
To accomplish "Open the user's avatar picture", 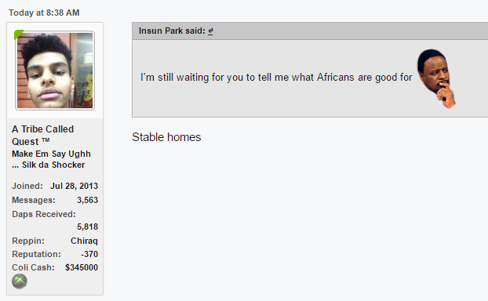I will (55, 71).
